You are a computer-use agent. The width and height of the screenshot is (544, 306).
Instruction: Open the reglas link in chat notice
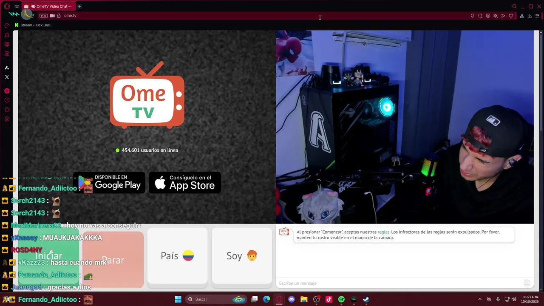coord(383,232)
